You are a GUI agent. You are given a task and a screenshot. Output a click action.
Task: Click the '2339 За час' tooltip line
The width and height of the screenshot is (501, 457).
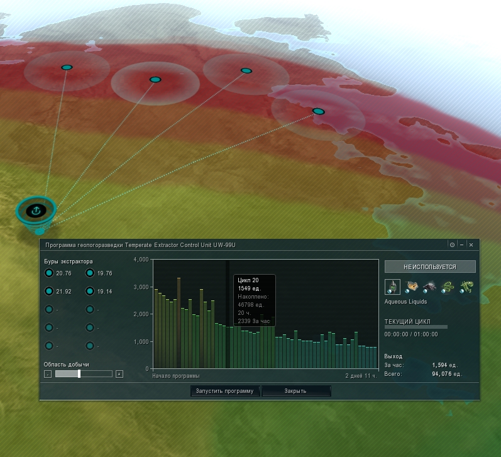point(254,321)
